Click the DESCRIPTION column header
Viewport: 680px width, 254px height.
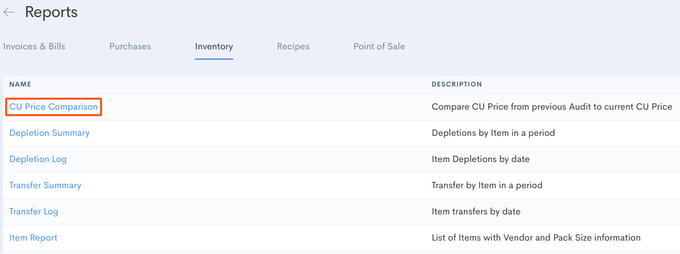pos(457,84)
